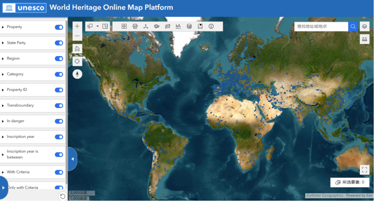This screenshot has height=201, width=374.
Task: Open the three-axis arrows tool
Action: point(146,26)
